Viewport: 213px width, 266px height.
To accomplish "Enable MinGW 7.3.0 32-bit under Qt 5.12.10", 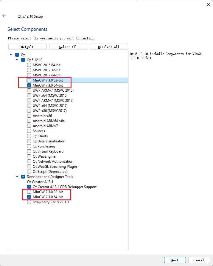I will point(29,80).
